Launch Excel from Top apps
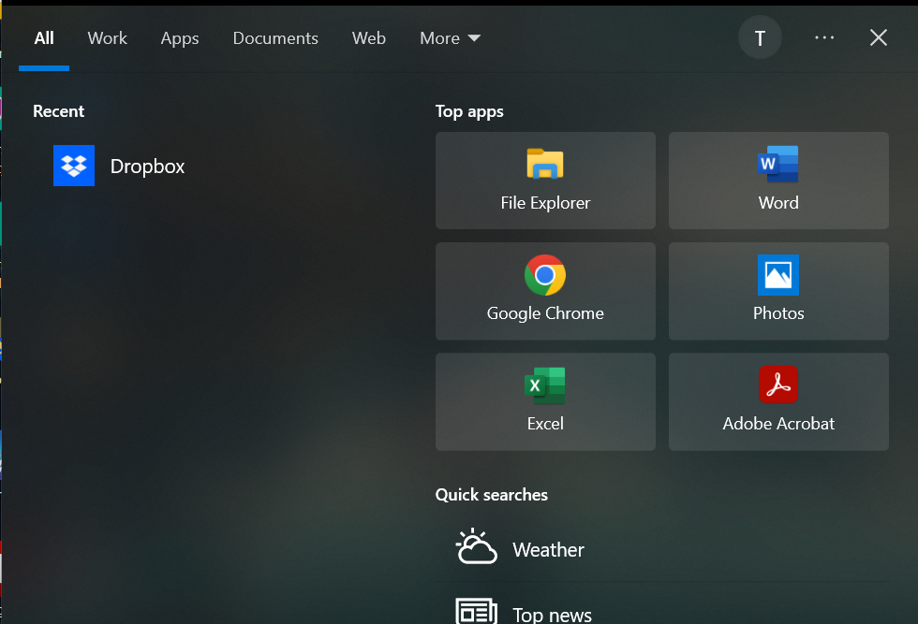 545,401
